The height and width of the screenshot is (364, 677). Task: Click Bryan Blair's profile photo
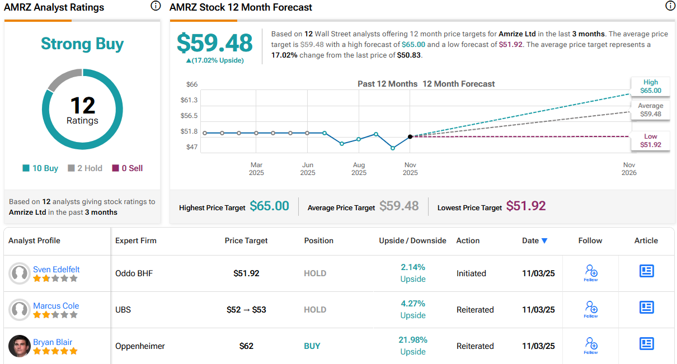(x=20, y=346)
